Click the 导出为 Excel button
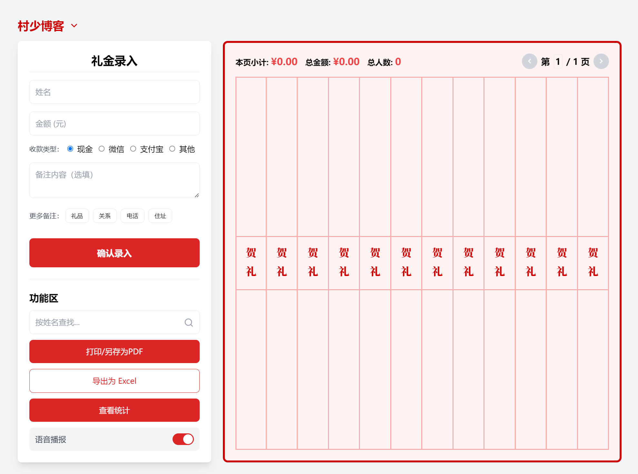The image size is (638, 474). [x=114, y=381]
